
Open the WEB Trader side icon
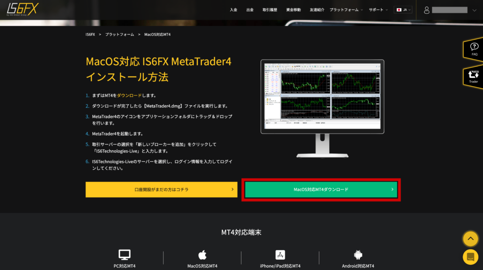pos(474,77)
